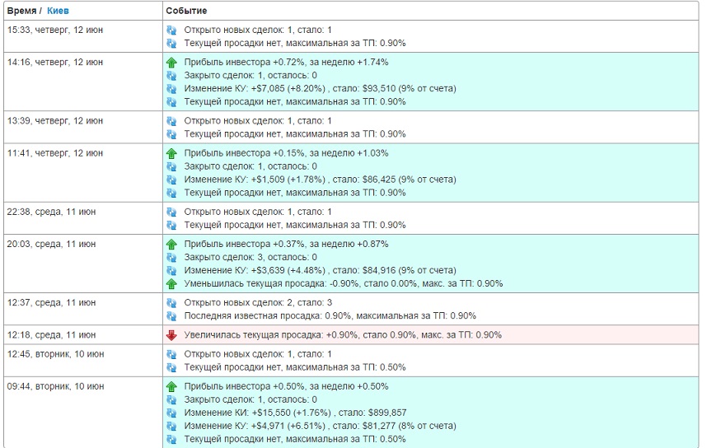Click text Закрыто сделок: 3, осталось: 0
Viewport: 707px width, 448px height.
[x=250, y=257]
